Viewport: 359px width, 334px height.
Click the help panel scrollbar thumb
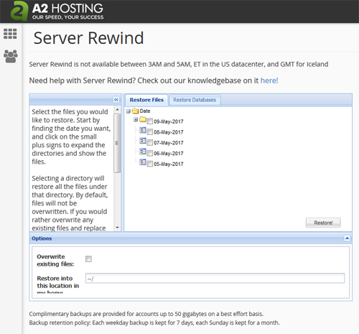point(117,143)
